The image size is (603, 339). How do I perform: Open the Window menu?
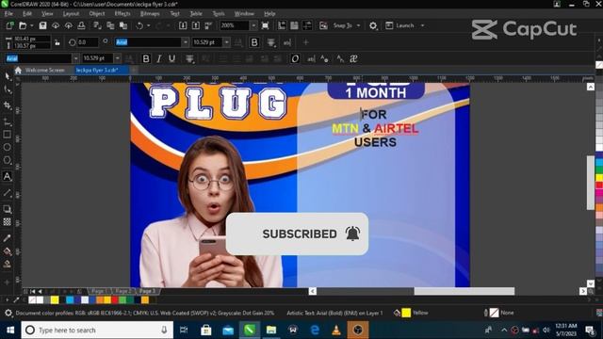[244, 13]
